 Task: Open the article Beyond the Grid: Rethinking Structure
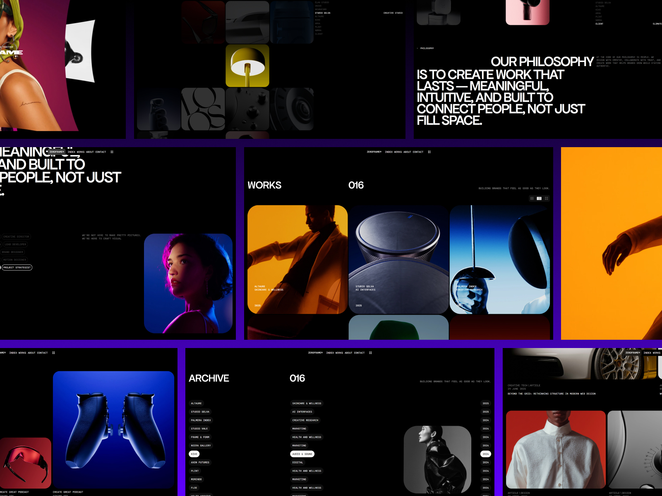[552, 393]
